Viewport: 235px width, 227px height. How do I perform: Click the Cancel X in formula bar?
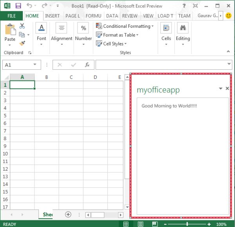60,65
